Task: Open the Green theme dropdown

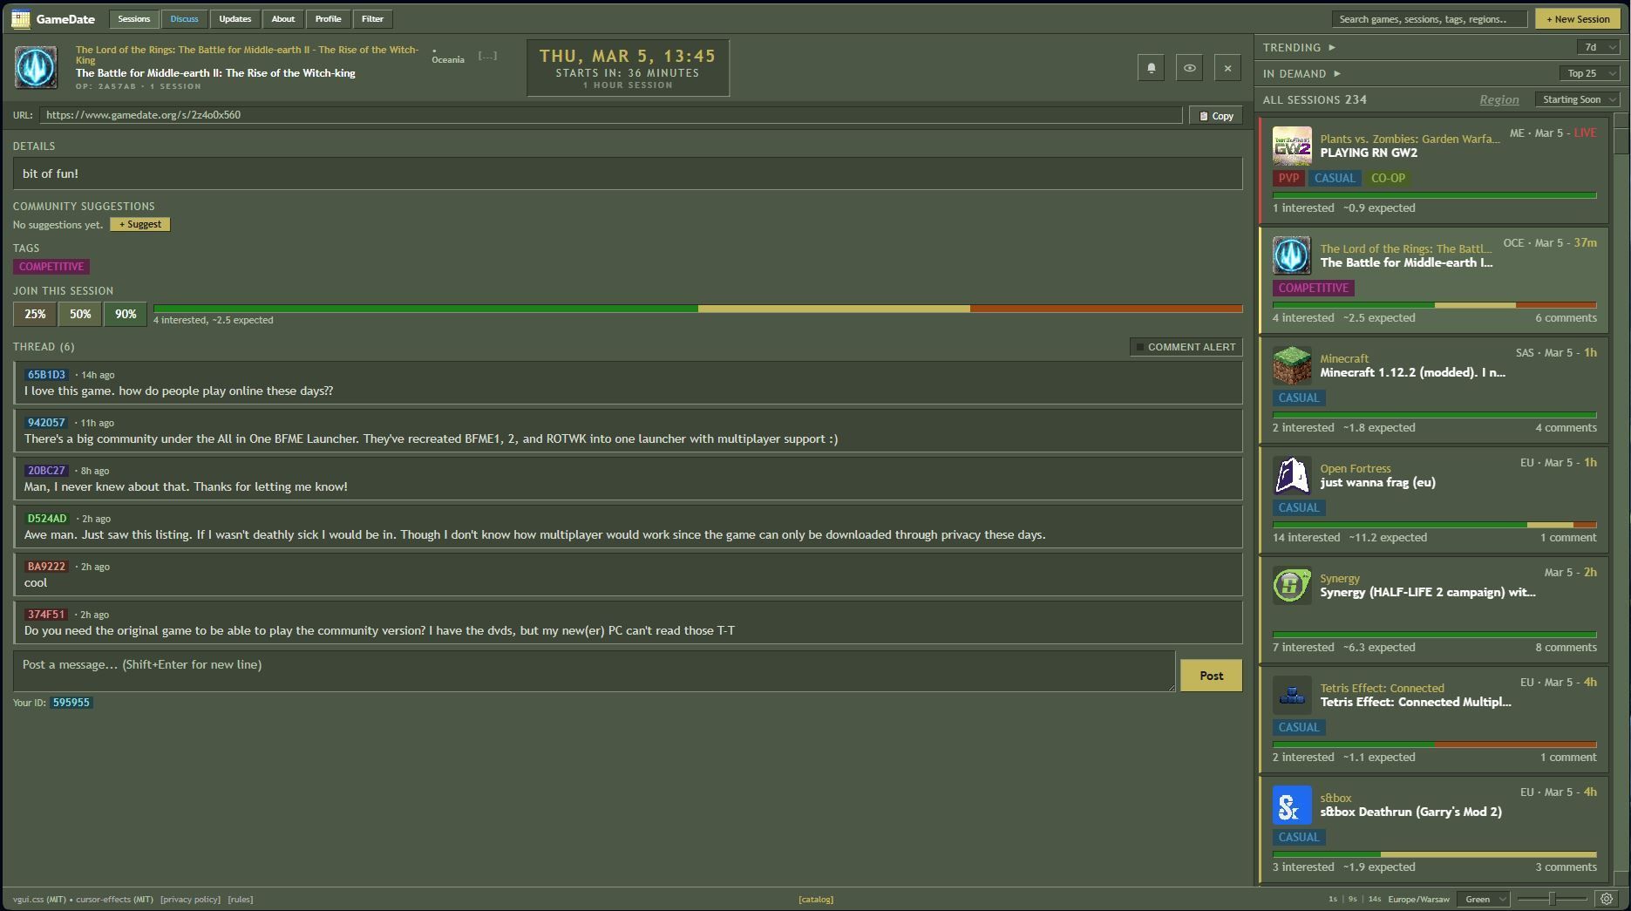Action: point(1485,899)
